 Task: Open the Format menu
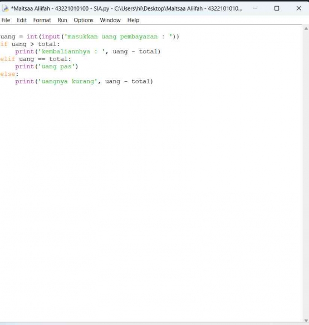[x=42, y=20]
